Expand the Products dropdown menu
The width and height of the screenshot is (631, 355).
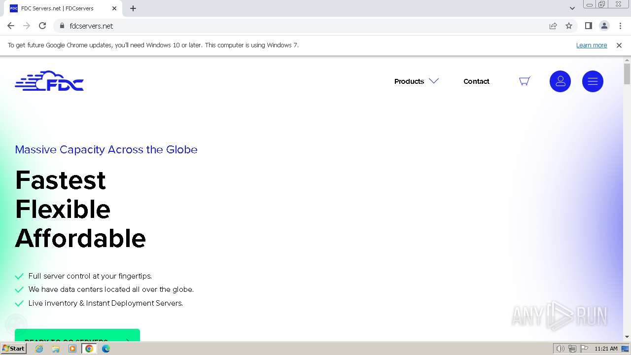pyautogui.click(x=416, y=81)
